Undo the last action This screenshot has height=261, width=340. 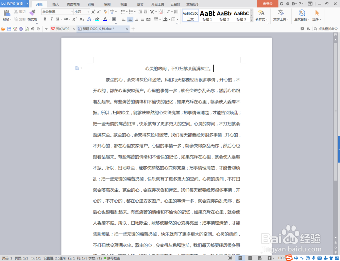tap(33, 29)
